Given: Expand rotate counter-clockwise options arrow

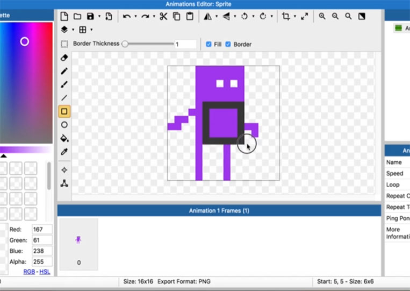Looking at the screenshot, I should point(254,17).
